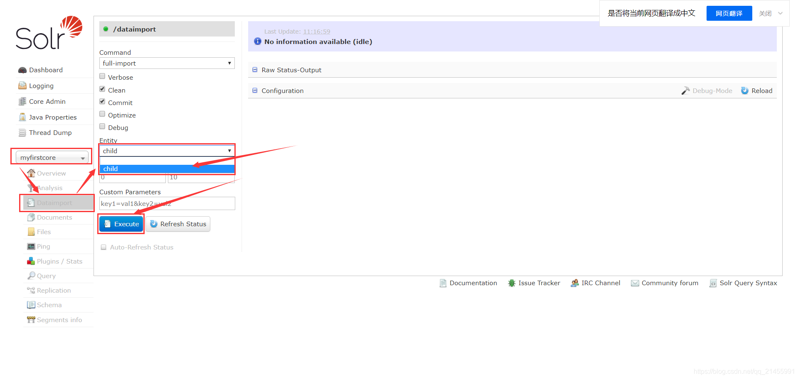The width and height of the screenshot is (798, 379).
Task: Click the Thread Dump icon
Action: pyautogui.click(x=22, y=133)
